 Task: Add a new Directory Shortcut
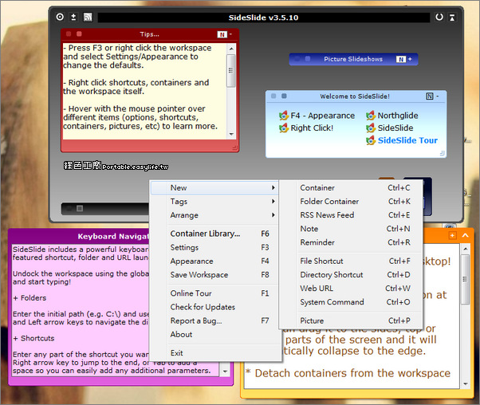pos(351,275)
